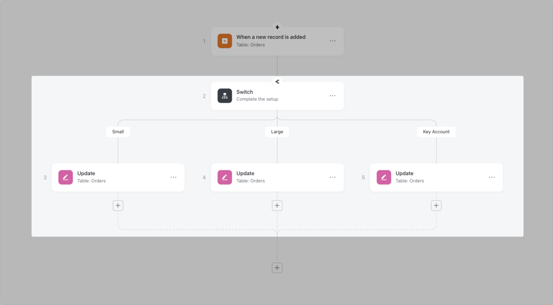Click the dark Switch step icon
The width and height of the screenshot is (553, 305).
pos(225,96)
